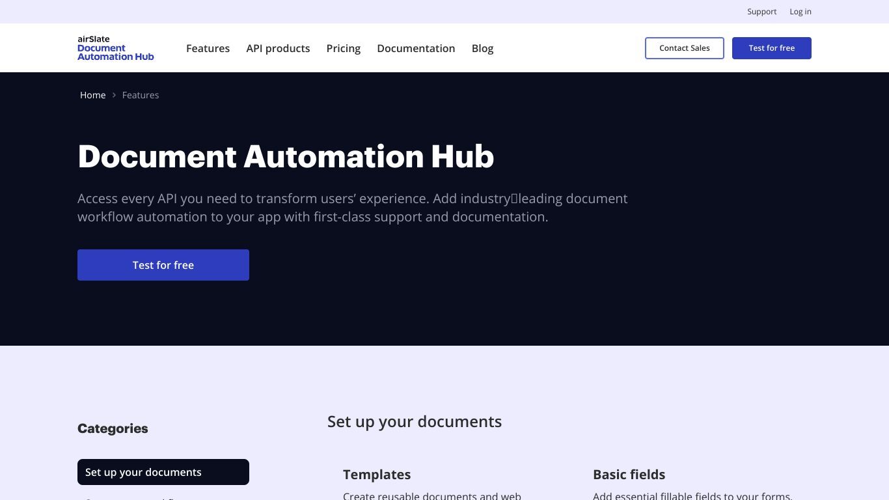Click the Support link at top
This screenshot has height=500, width=889.
point(762,12)
